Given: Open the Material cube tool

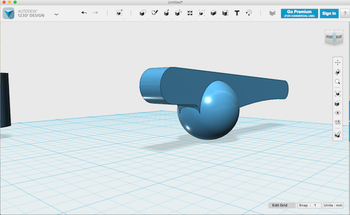Looking at the screenshot, I should click(x=272, y=13).
